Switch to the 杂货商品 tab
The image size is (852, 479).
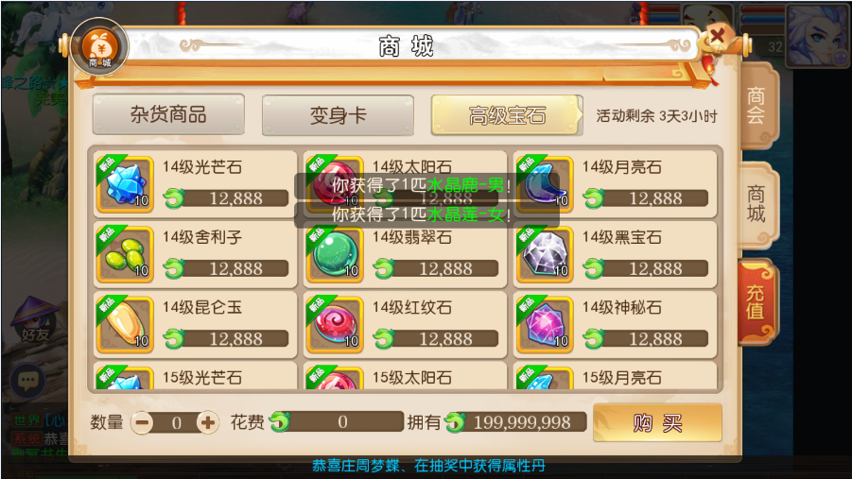click(168, 114)
